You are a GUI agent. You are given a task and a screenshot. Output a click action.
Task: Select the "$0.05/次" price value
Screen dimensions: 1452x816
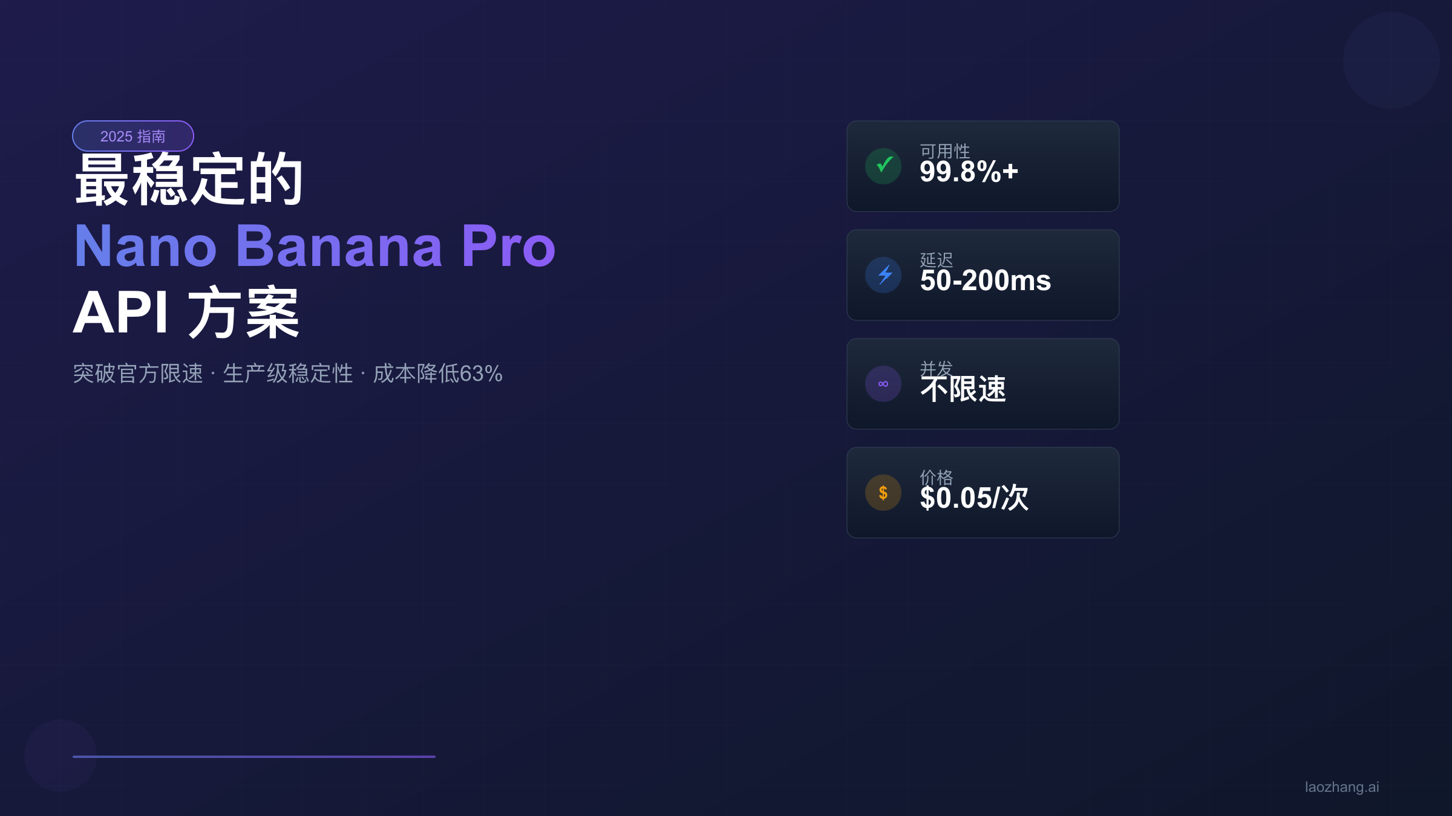point(974,499)
